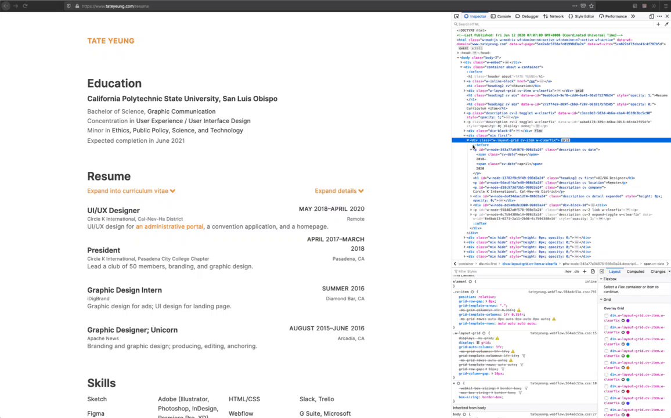Click the light blue grid overlay color swatch
671x418 pixels.
click(x=628, y=344)
